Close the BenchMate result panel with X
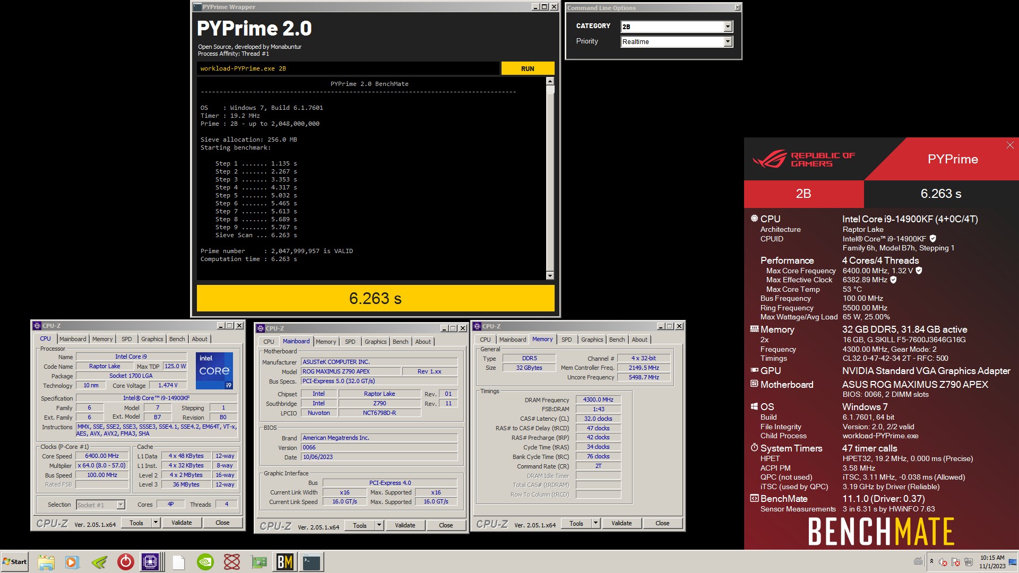 click(1010, 145)
